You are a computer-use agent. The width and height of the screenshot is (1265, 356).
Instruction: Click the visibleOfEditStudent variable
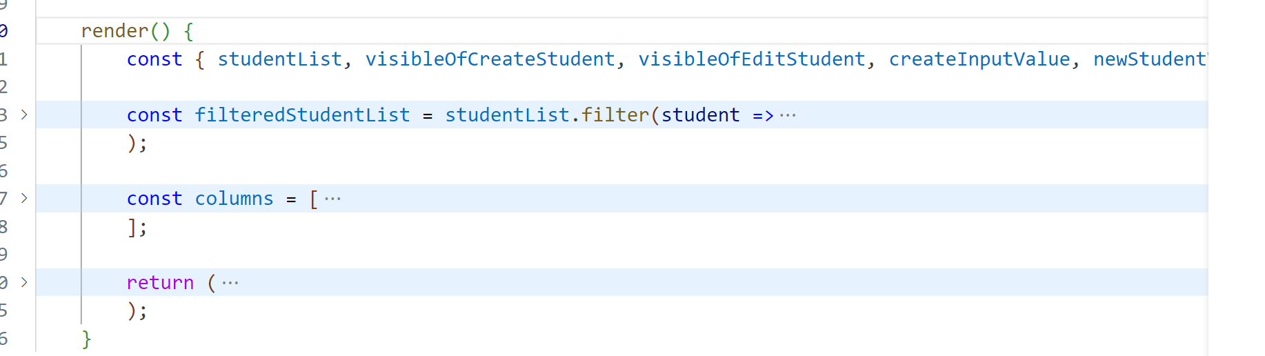coord(751,59)
